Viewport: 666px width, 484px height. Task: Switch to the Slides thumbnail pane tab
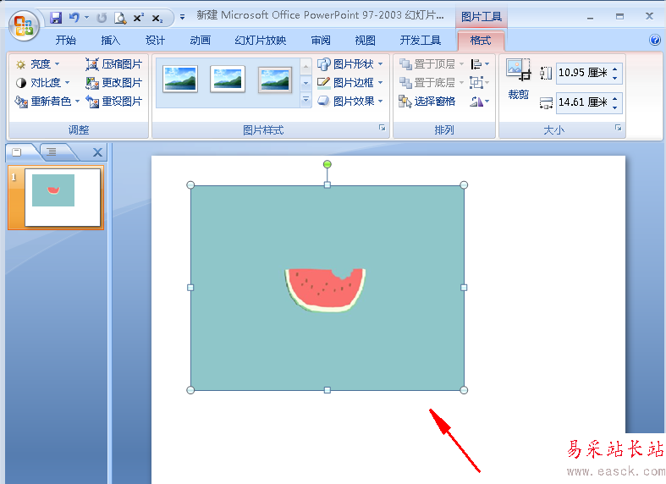pos(17,152)
